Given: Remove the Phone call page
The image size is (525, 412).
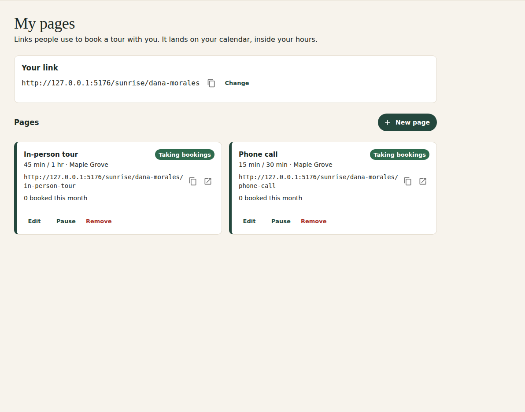Looking at the screenshot, I should 314,221.
